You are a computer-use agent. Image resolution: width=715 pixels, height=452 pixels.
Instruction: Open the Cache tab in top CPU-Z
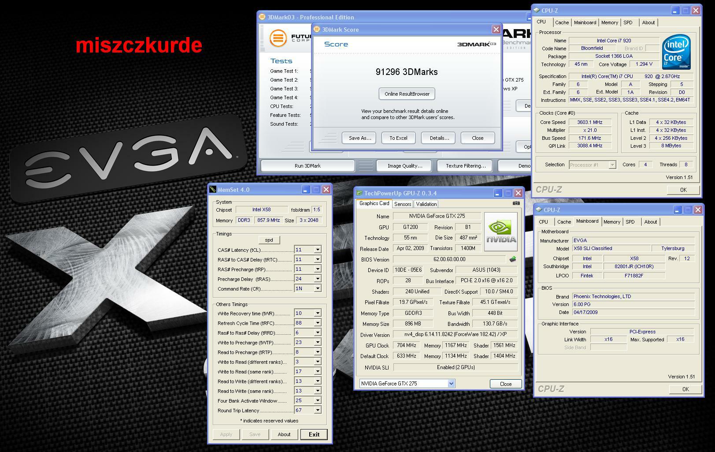coord(562,22)
